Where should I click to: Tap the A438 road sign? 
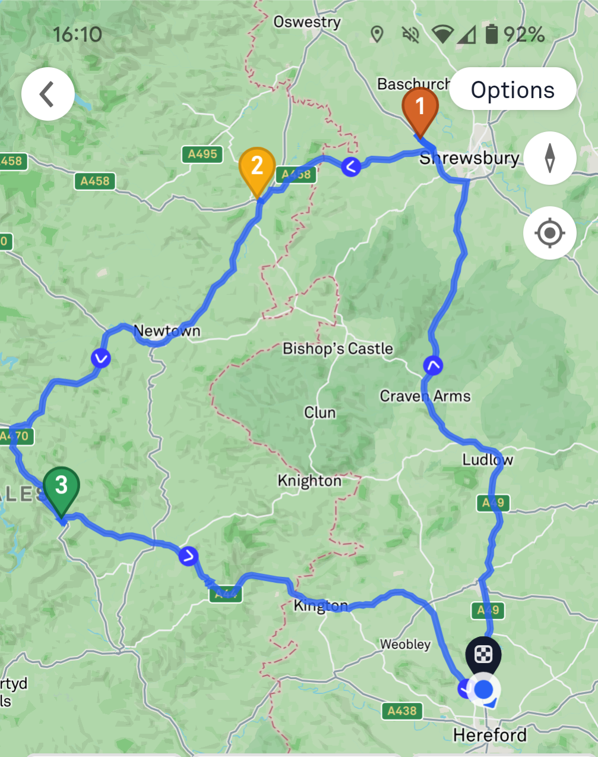click(x=402, y=711)
